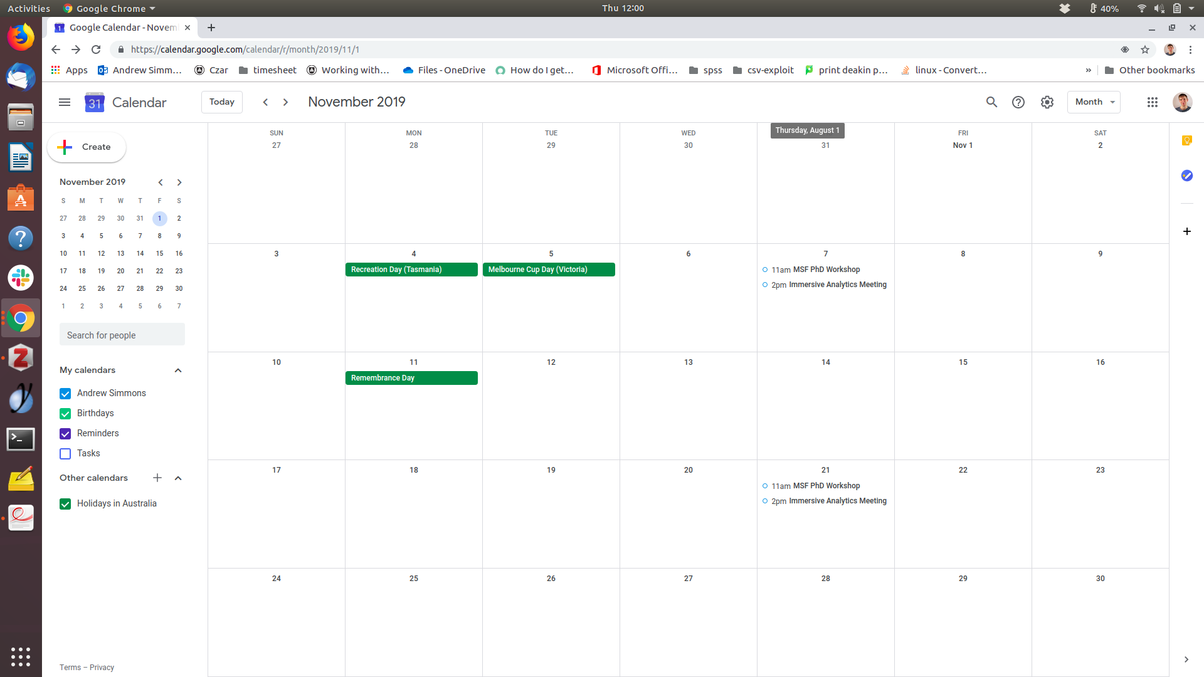
Task: Uncheck the Birthdays calendar
Action: [65, 414]
